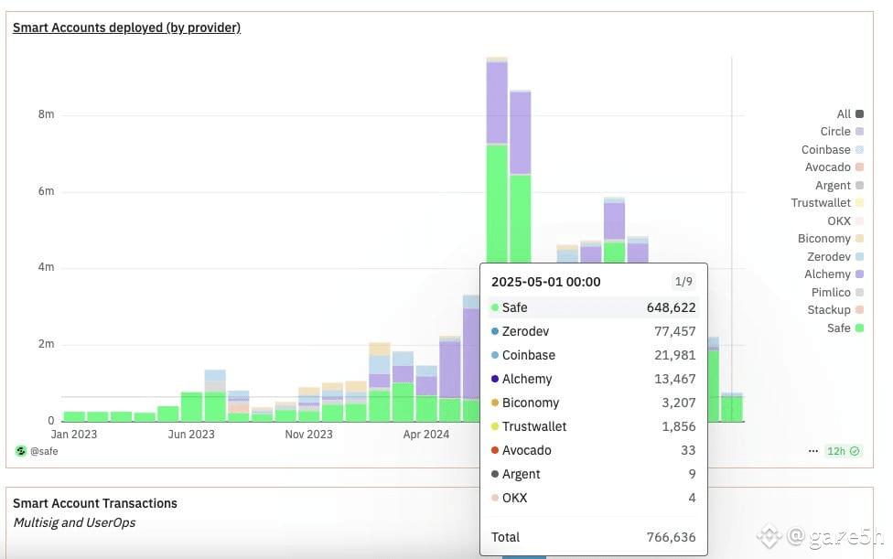Click the 12h refresh status badge
Image resolution: width=893 pixels, height=559 pixels.
(x=844, y=451)
